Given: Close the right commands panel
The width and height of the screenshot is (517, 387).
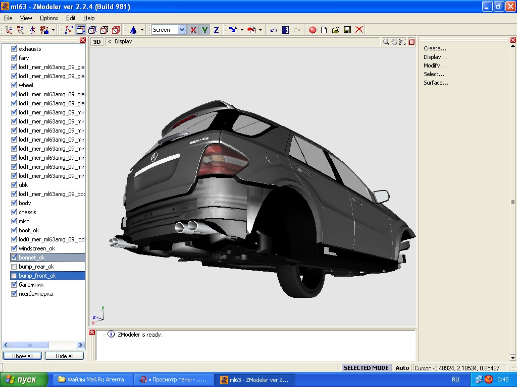Looking at the screenshot, I should 513,40.
